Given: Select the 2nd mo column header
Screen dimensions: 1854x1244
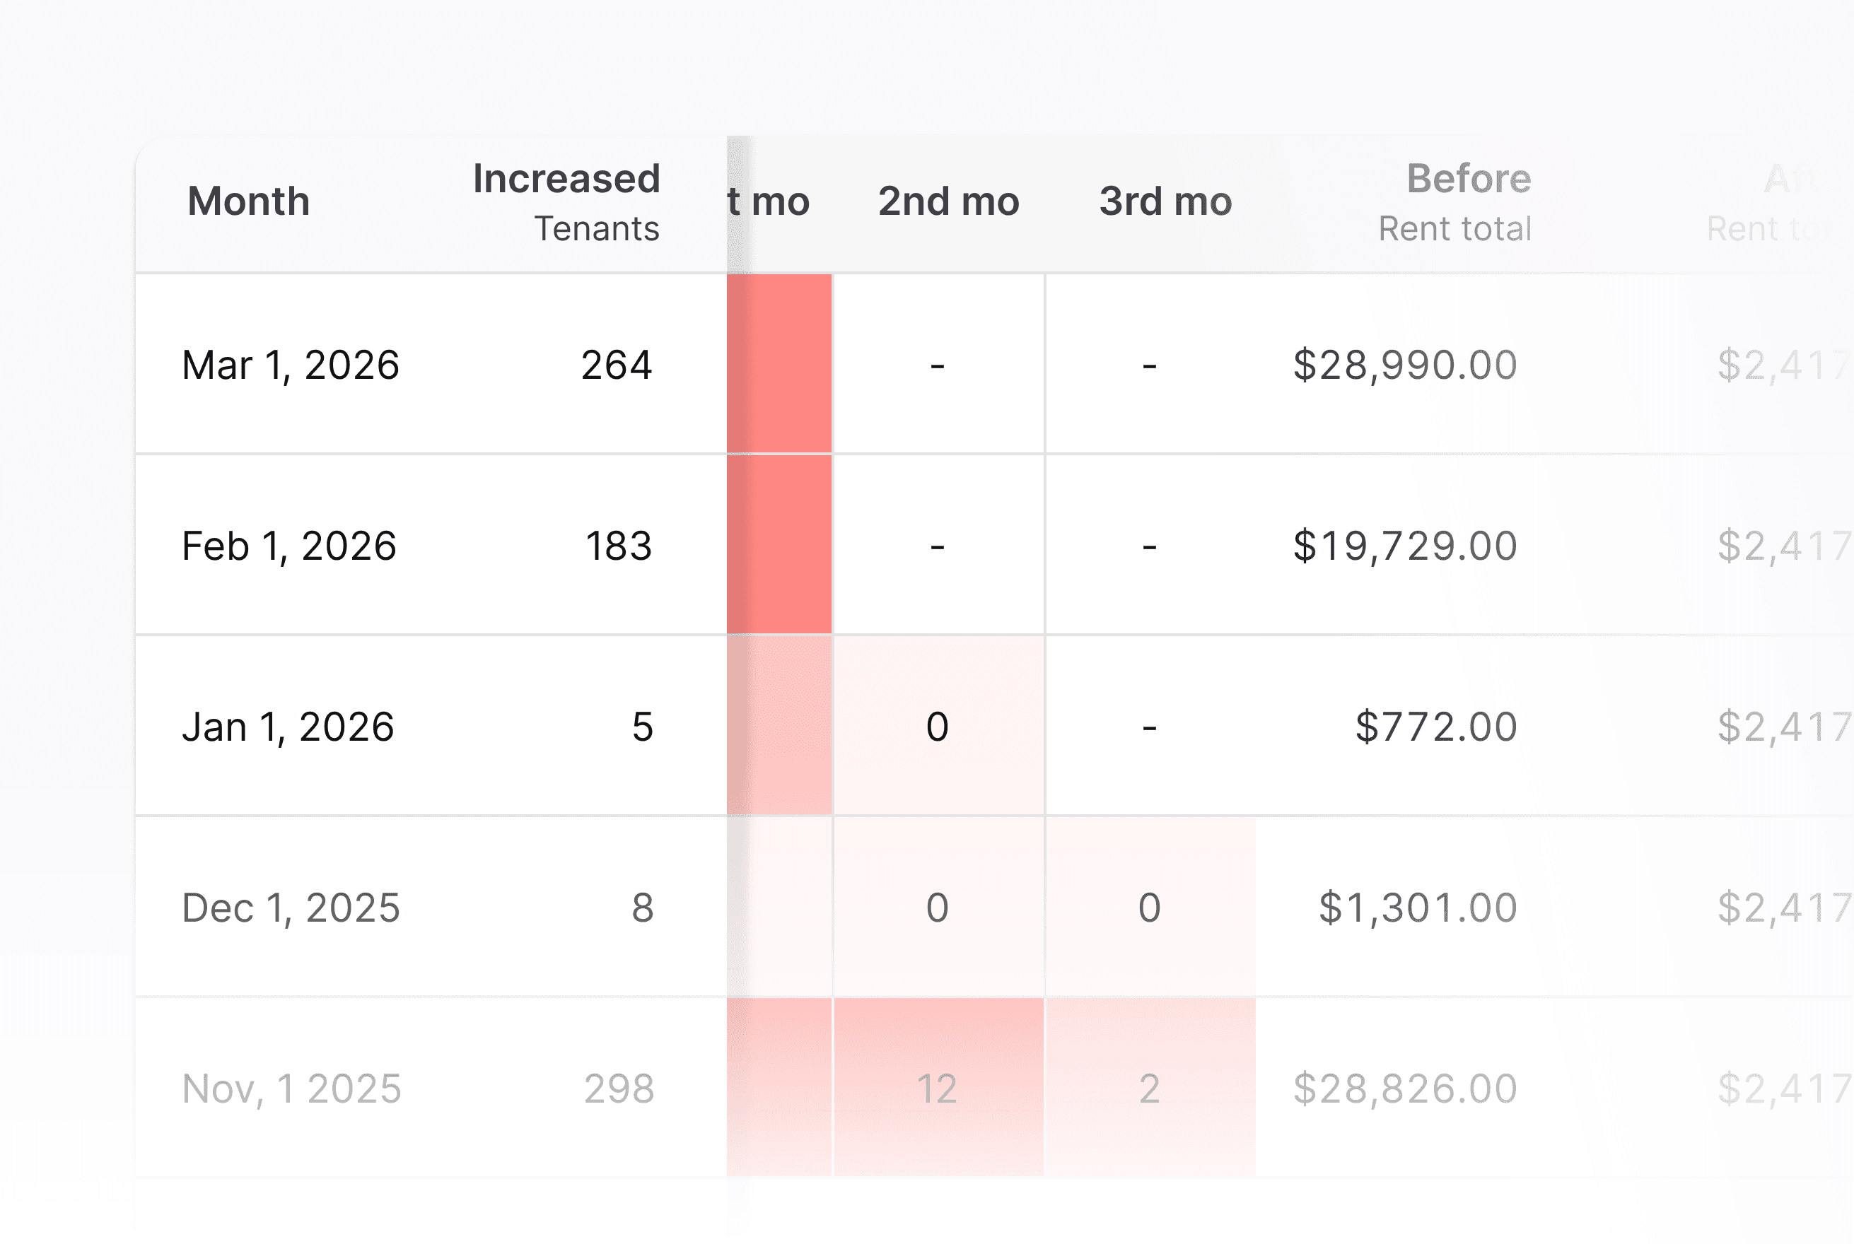Looking at the screenshot, I should point(948,201).
